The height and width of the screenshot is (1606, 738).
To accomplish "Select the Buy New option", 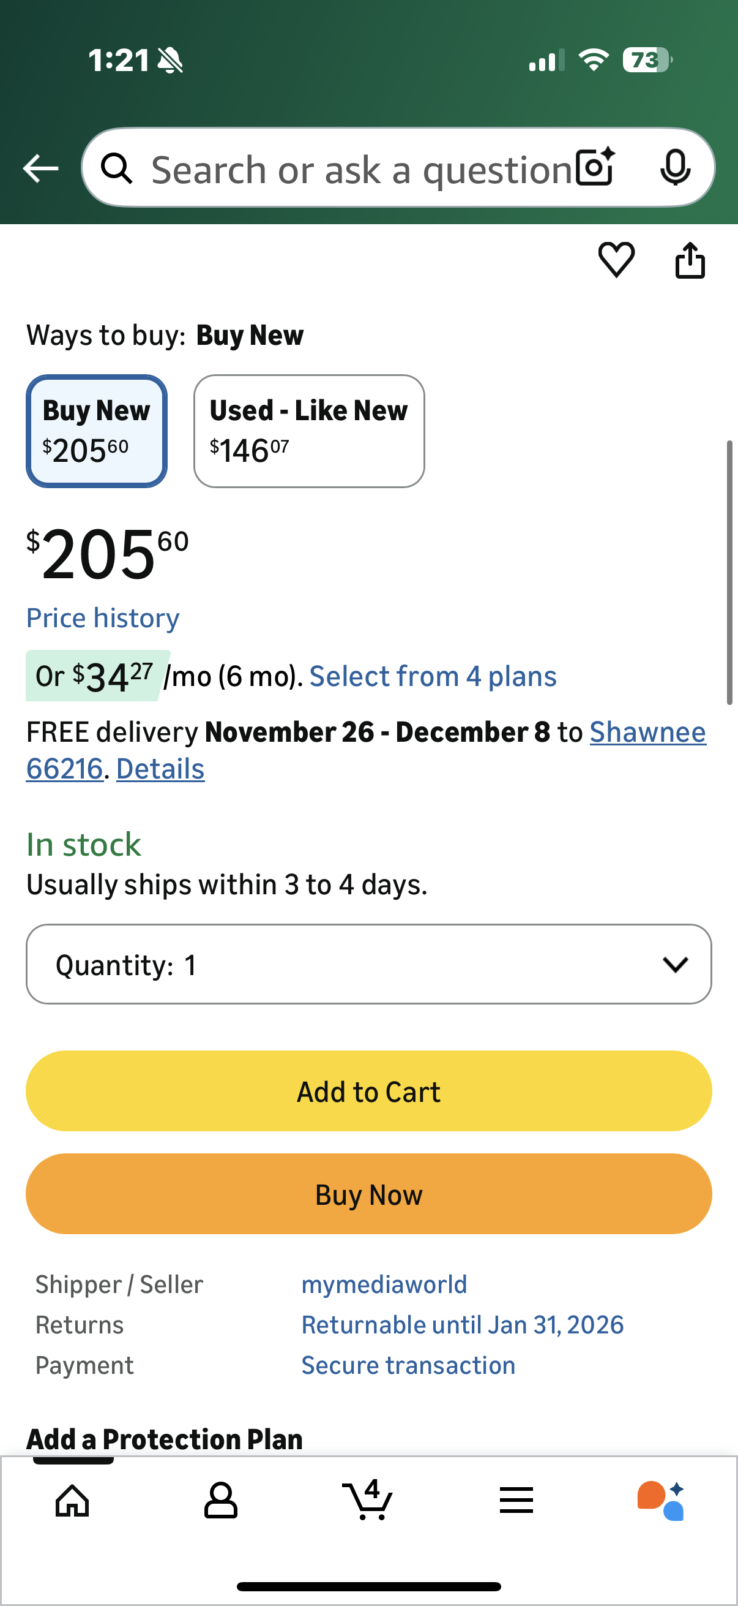I will pos(97,431).
